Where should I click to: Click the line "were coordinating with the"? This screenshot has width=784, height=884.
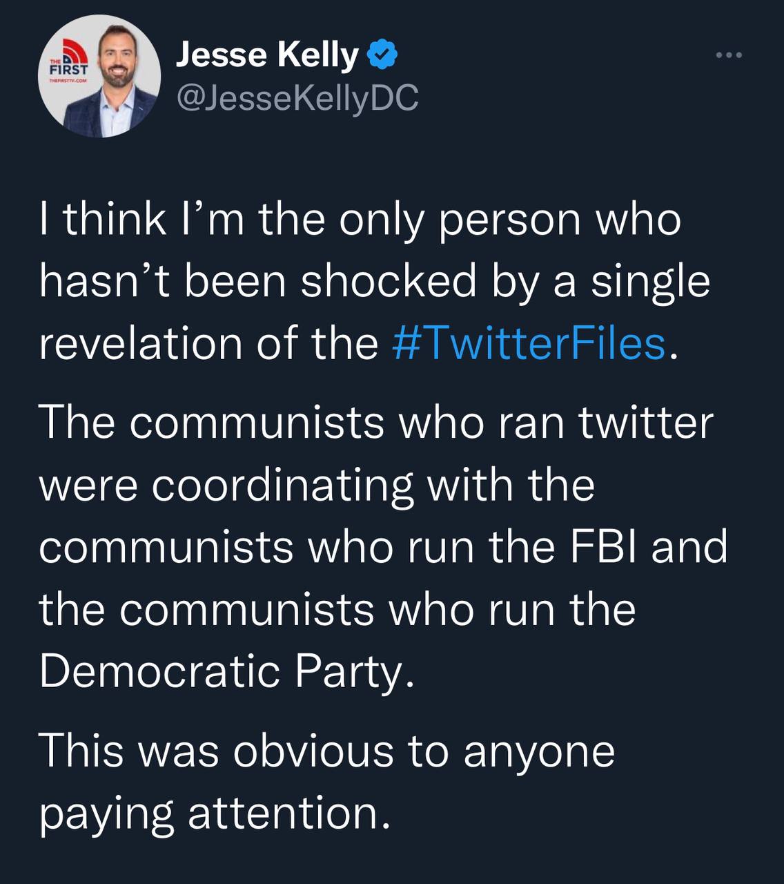coord(317,484)
